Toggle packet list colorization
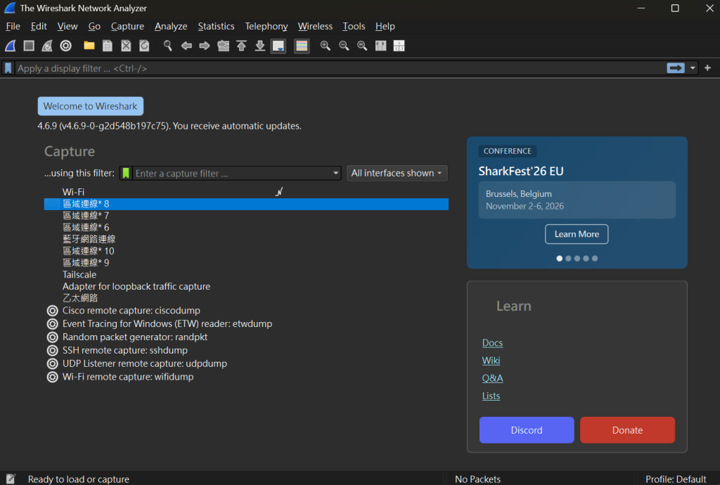The height and width of the screenshot is (485, 720). 302,46
